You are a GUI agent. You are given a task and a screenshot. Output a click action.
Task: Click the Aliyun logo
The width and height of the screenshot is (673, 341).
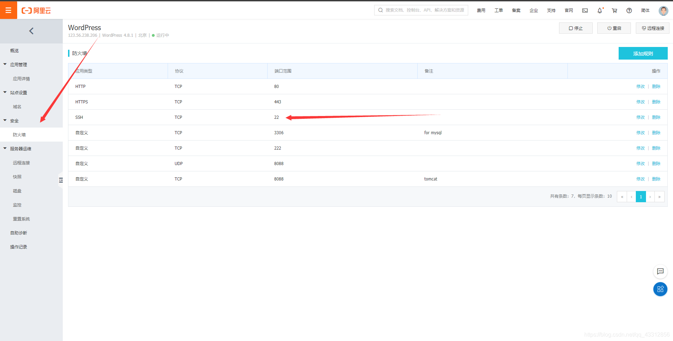tap(36, 11)
